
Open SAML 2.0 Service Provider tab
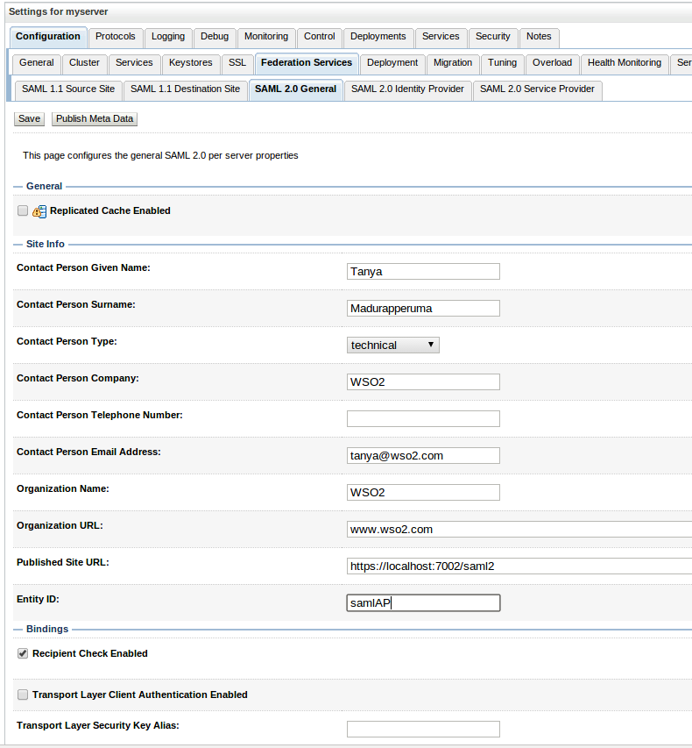click(x=537, y=89)
